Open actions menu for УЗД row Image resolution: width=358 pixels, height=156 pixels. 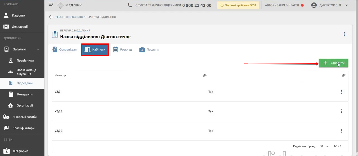[x=341, y=92]
